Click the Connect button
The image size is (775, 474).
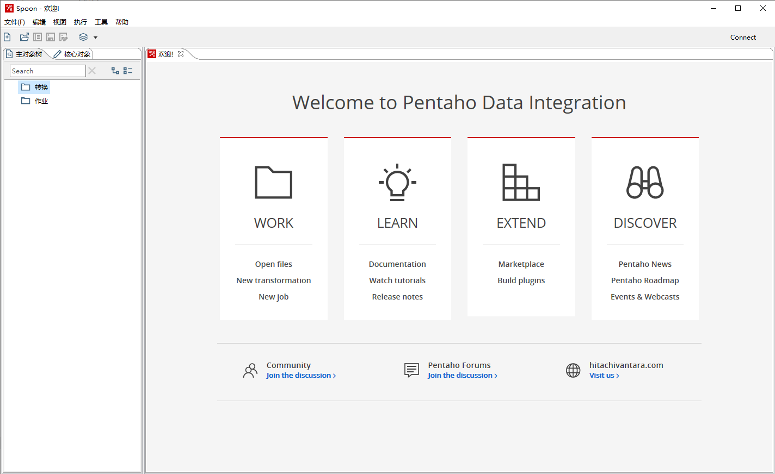[743, 38]
